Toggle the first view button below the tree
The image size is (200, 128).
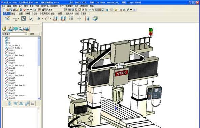9,103
